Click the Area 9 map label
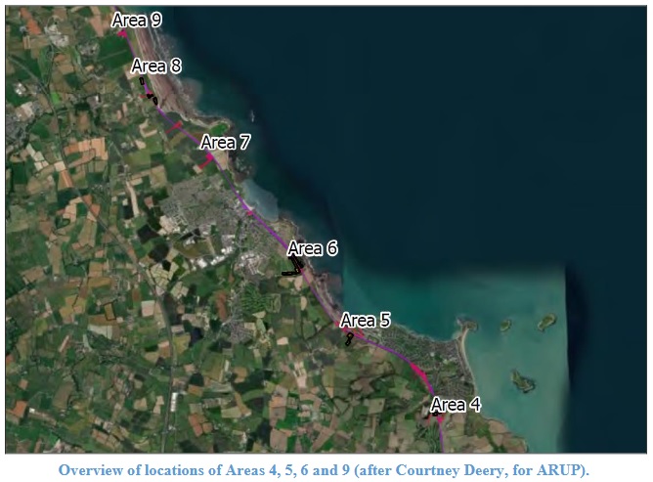 (136, 20)
